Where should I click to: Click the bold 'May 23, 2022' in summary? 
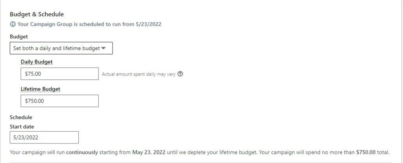[149, 152]
